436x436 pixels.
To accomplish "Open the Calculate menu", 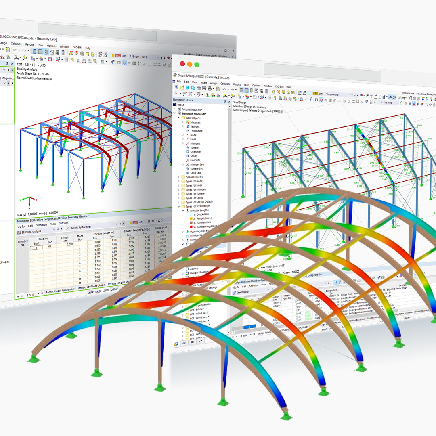I will click(225, 84).
